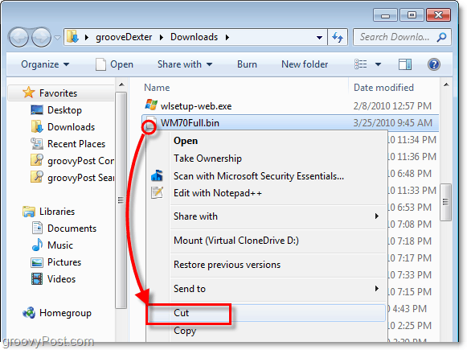
Task: Choose Take Ownership in context menu
Action: click(207, 159)
